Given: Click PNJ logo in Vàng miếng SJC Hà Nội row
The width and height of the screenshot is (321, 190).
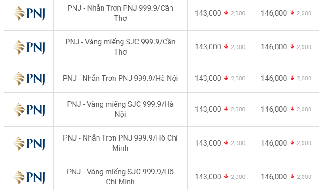Looking at the screenshot, I should (29, 110).
